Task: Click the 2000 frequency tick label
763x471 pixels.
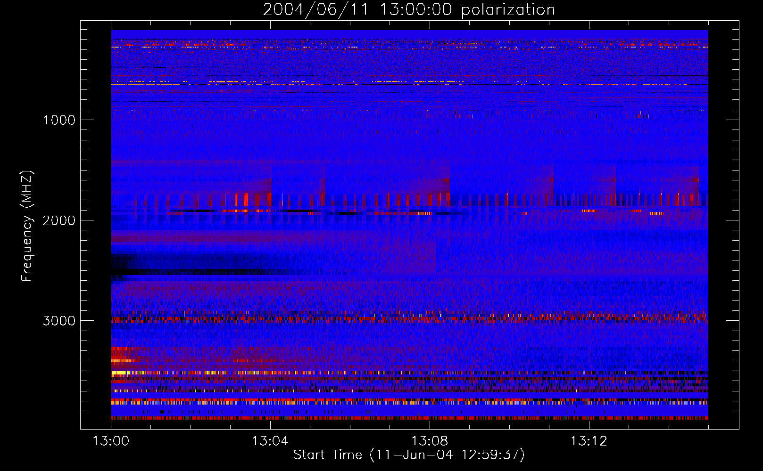Action: click(59, 220)
